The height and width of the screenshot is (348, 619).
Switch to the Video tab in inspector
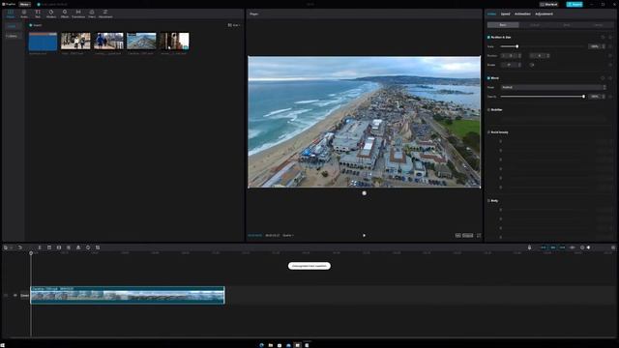[x=491, y=14]
